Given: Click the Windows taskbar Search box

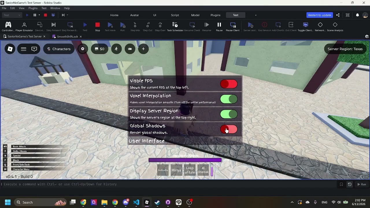Looking at the screenshot, I should click(x=40, y=202).
